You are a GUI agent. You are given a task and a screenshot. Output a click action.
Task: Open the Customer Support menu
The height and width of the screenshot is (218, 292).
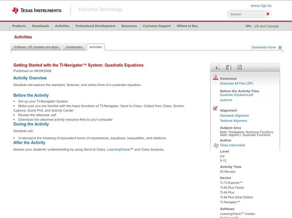click(x=157, y=26)
